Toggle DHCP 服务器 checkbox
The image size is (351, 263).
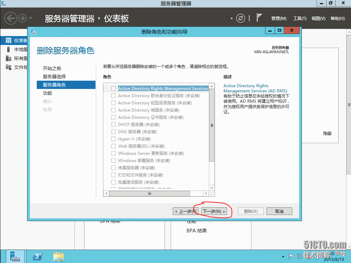[113, 124]
